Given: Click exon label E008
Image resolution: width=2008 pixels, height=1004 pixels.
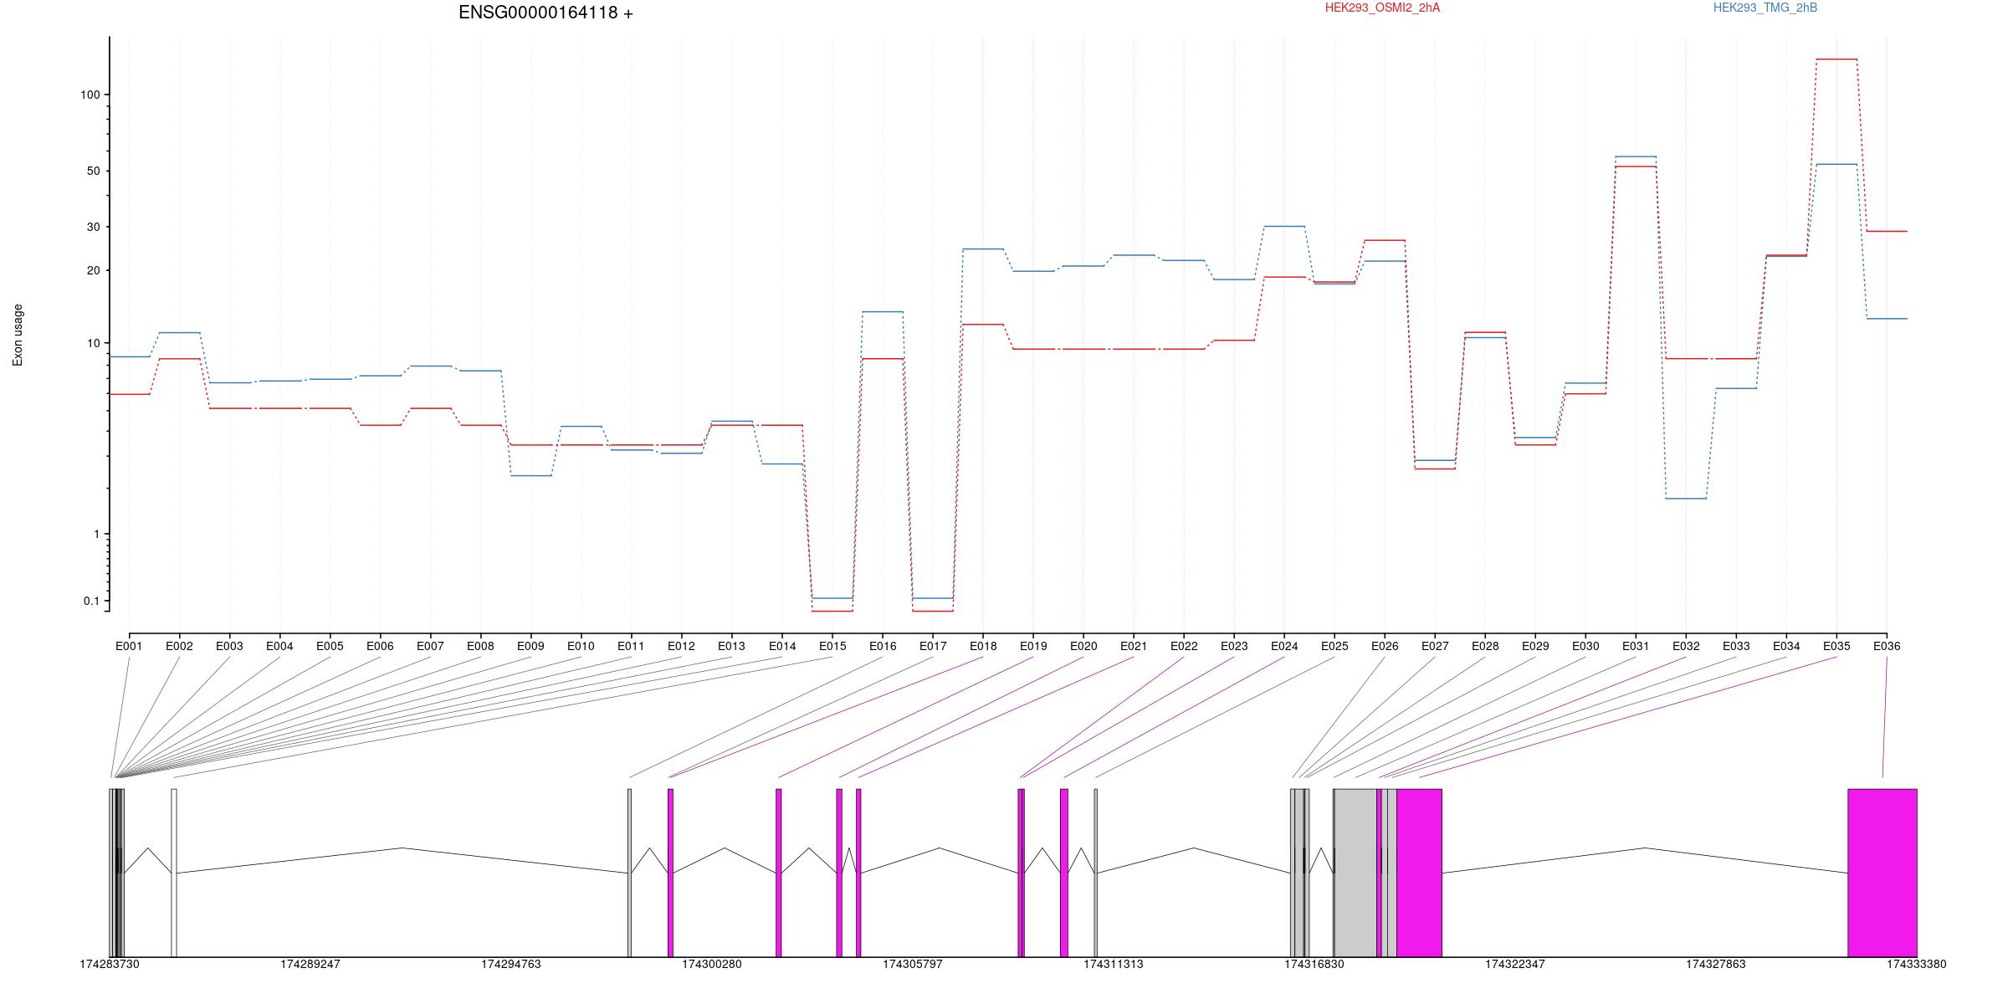Looking at the screenshot, I should coord(480,646).
